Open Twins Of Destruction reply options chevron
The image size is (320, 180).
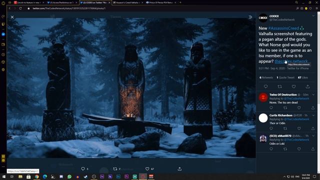point(313,94)
